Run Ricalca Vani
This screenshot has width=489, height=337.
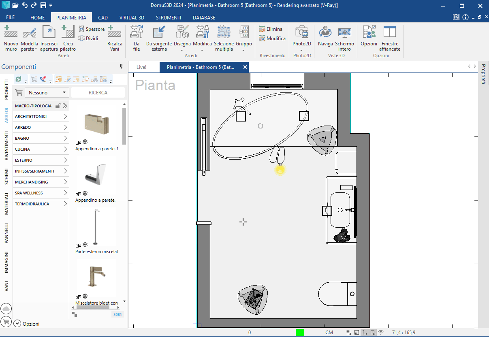coord(115,38)
